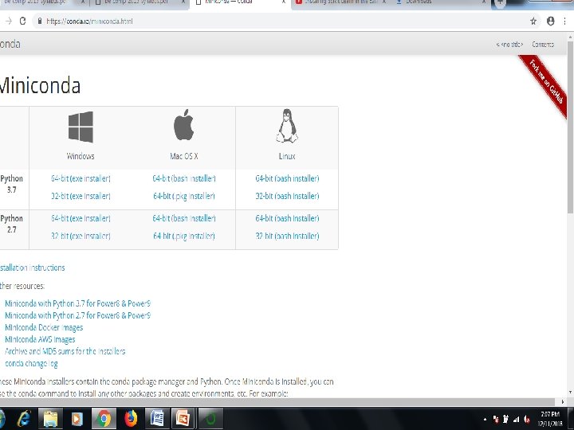
Task: Download Python 3.7 Windows 64-bit exe installer
Action: [81, 178]
